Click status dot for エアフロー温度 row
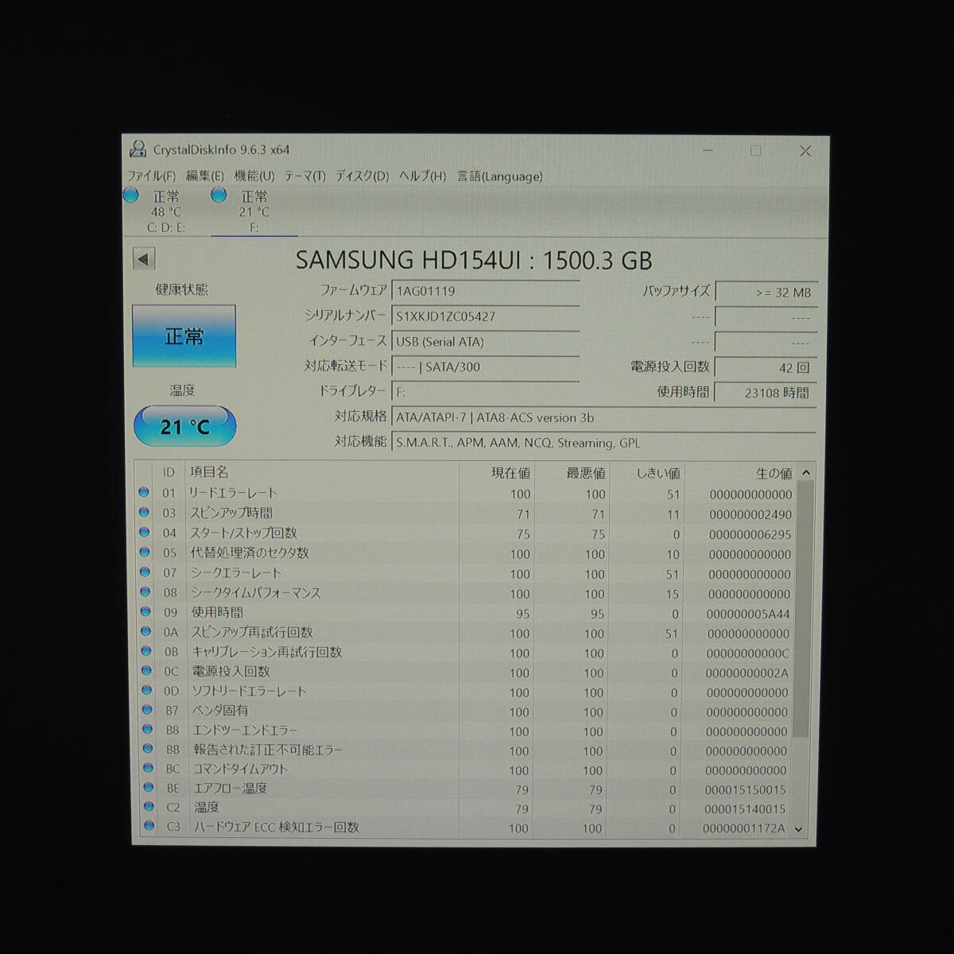 pos(149,787)
